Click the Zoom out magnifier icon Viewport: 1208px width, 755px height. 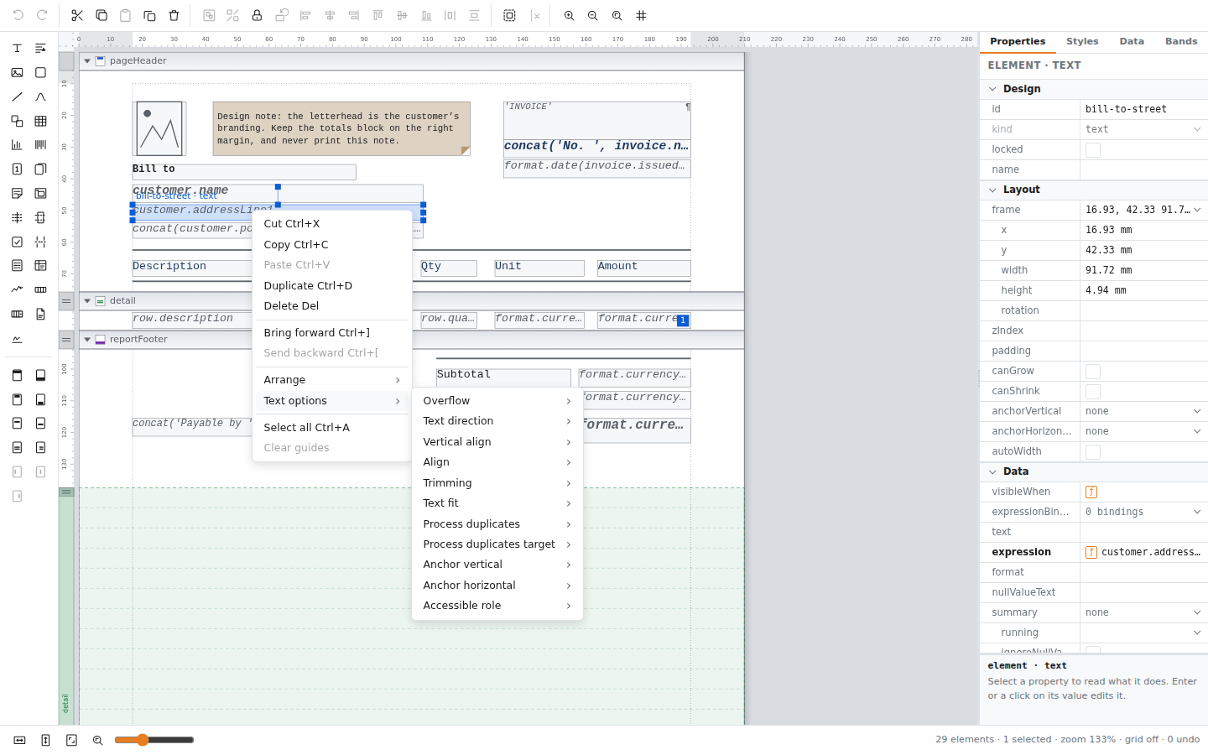click(x=593, y=15)
